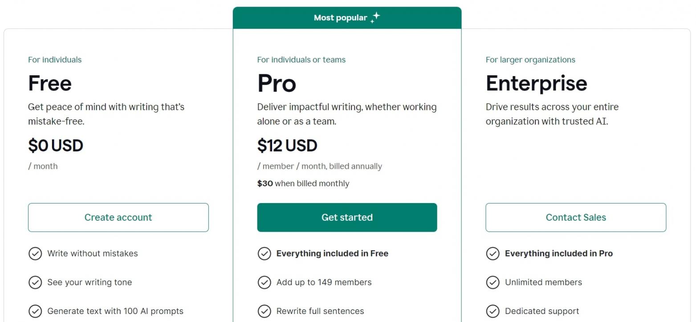Click the $30 when billed monthly text

(x=303, y=183)
